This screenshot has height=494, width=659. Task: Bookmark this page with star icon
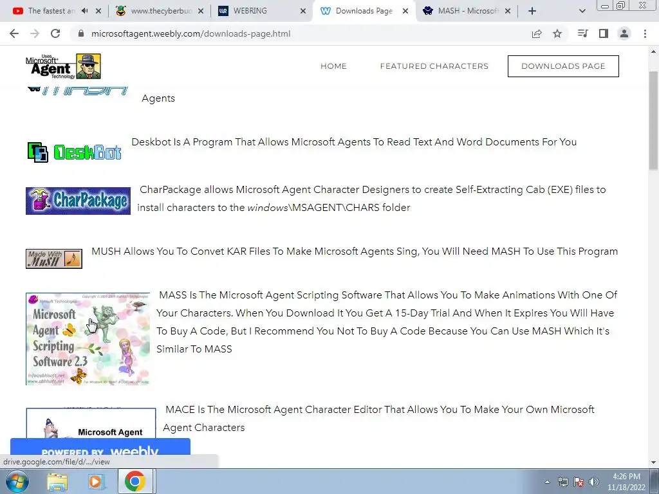(557, 33)
